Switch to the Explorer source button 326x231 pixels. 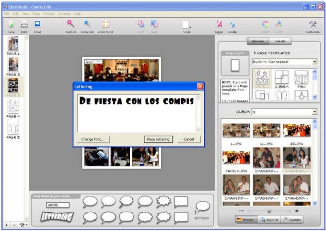point(269,219)
